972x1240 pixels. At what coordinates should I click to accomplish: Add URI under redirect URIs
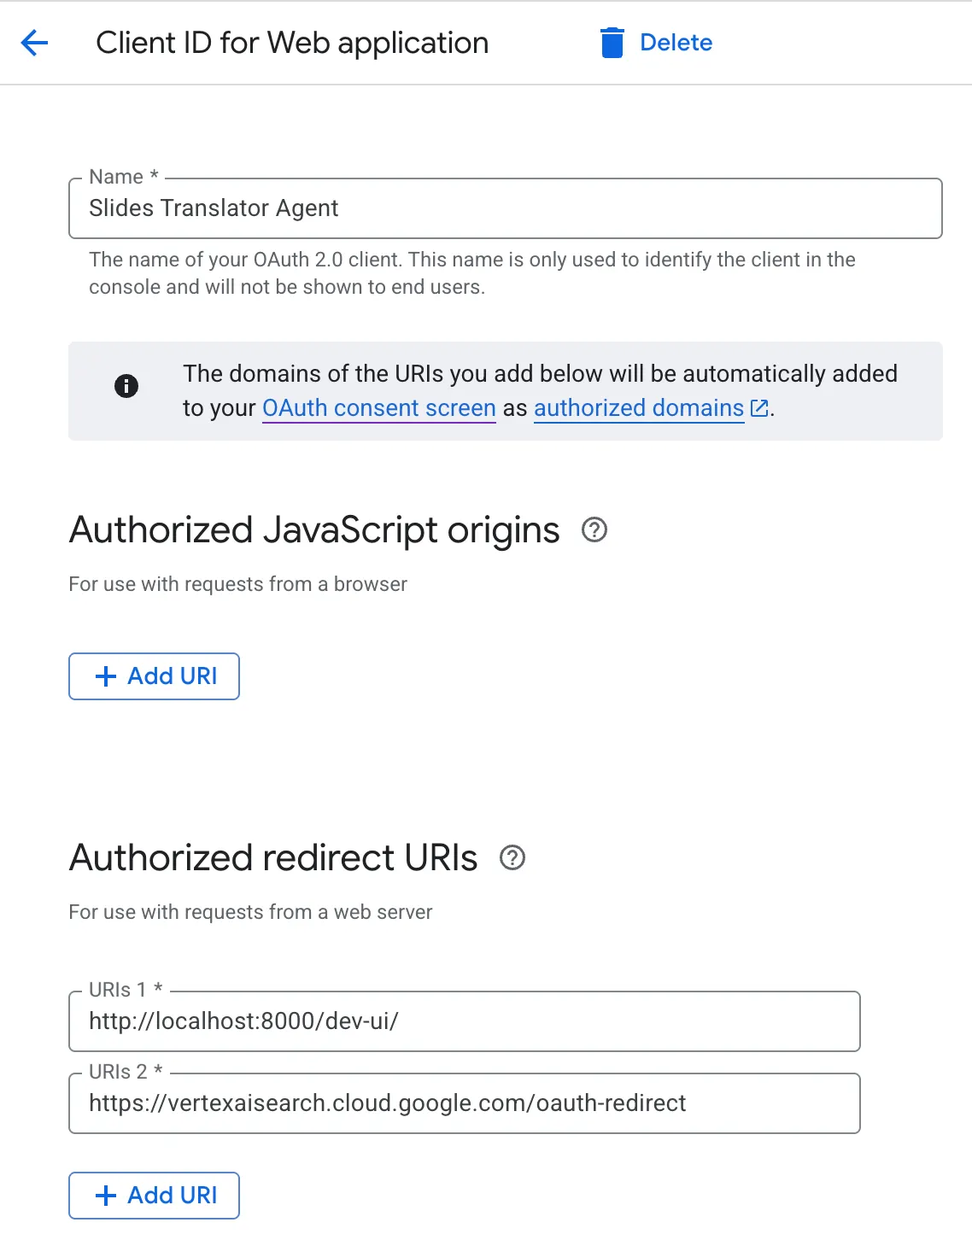154,1196
